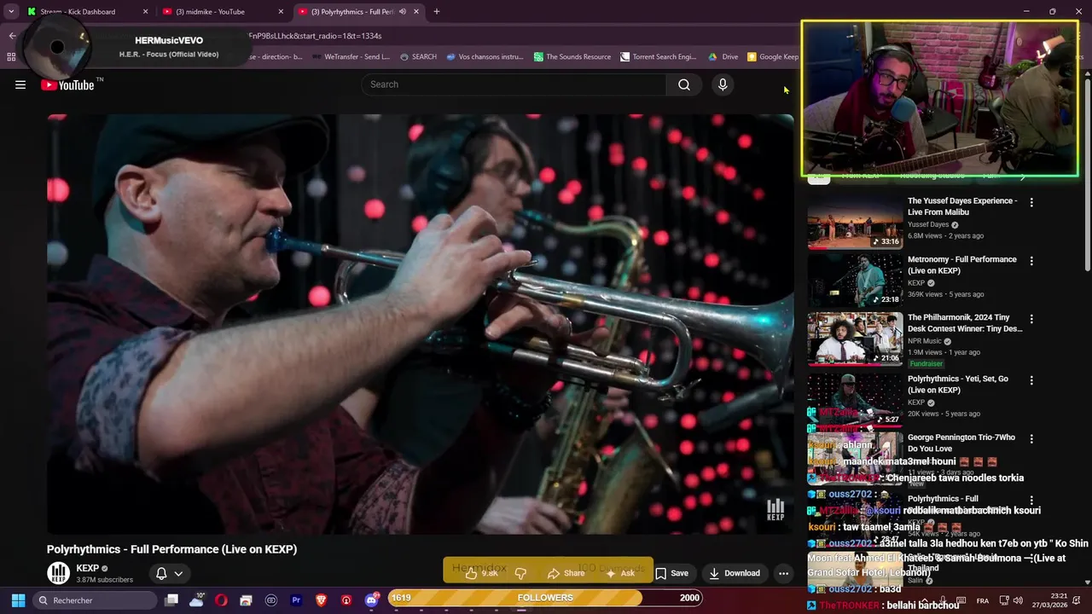1092x614 pixels.
Task: Open KEXP channel avatar
Action: point(58,573)
